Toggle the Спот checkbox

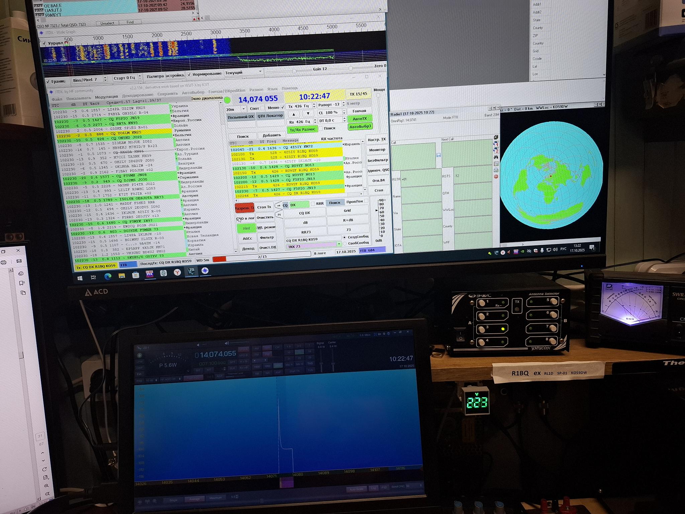[263, 108]
